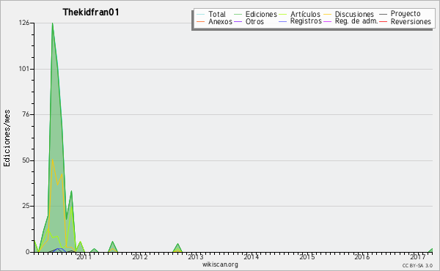Click the 2014 x-axis label

pos(251,256)
